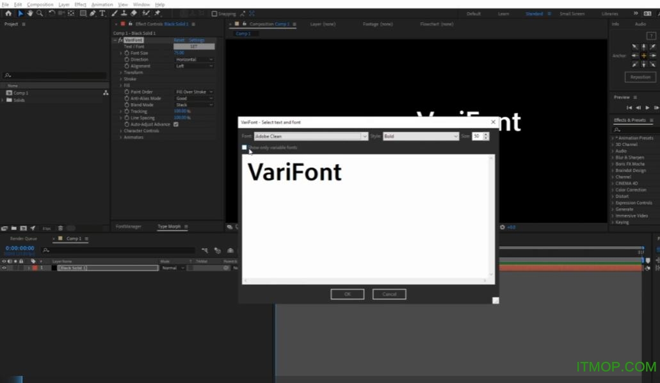Open the Composition menu

coord(40,4)
